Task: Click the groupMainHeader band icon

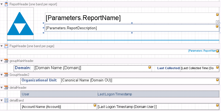Action: coord(6,61)
